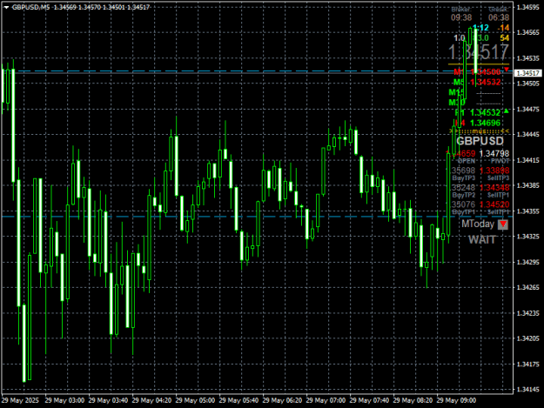The image size is (544, 408).
Task: Click the large 1.34517 price display
Action: point(479,52)
